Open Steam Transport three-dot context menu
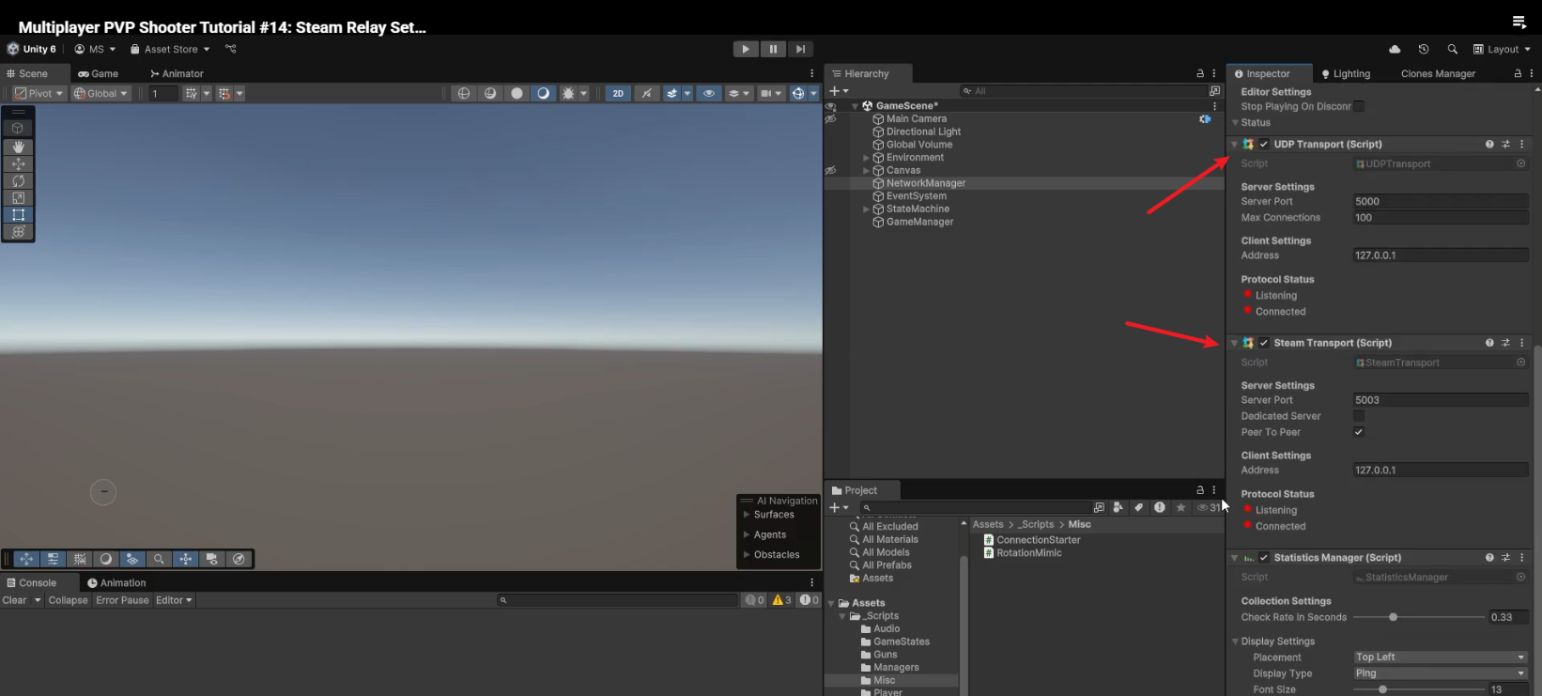 pyautogui.click(x=1522, y=343)
